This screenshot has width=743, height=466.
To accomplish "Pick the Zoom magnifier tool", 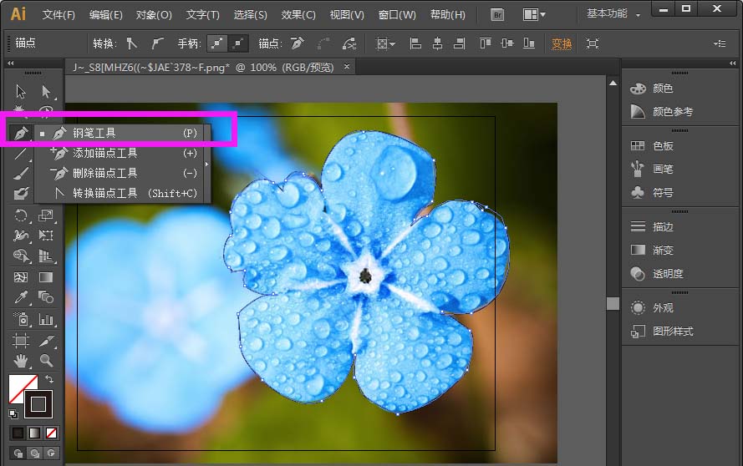I will pos(46,361).
